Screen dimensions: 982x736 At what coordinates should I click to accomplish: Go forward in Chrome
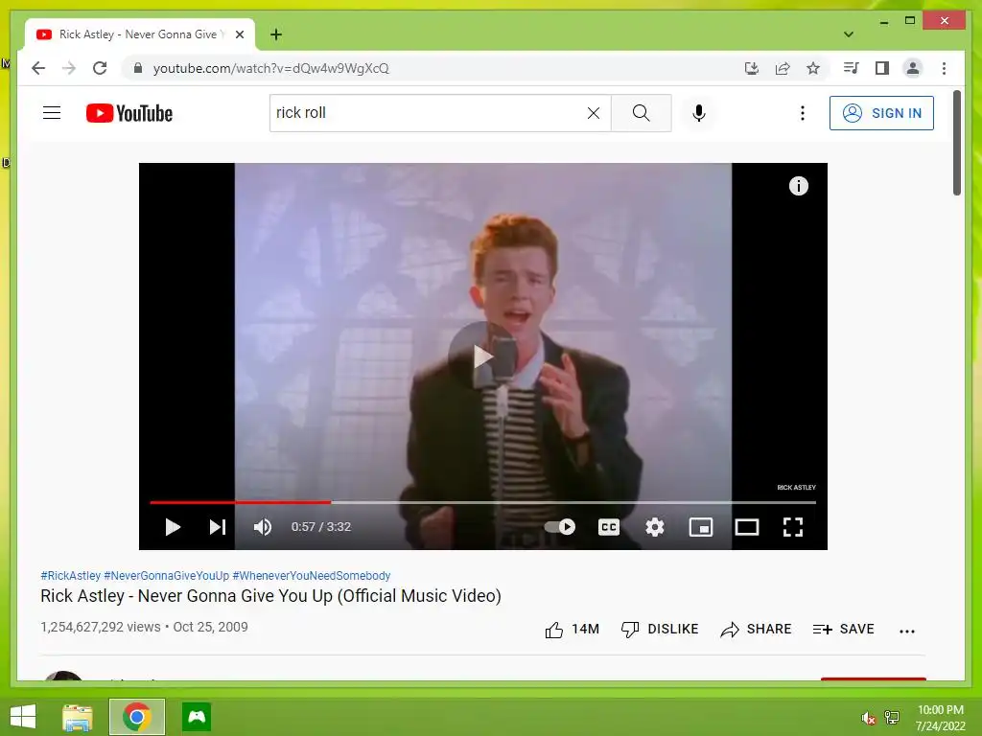[69, 68]
